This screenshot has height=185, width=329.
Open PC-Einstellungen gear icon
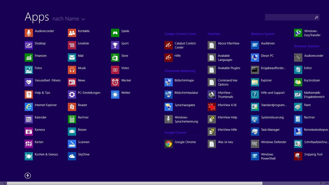click(72, 95)
